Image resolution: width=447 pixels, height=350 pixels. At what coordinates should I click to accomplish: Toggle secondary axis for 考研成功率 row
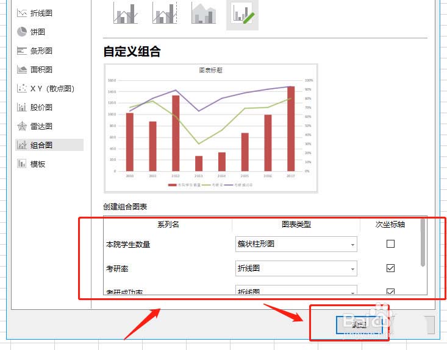pos(390,292)
